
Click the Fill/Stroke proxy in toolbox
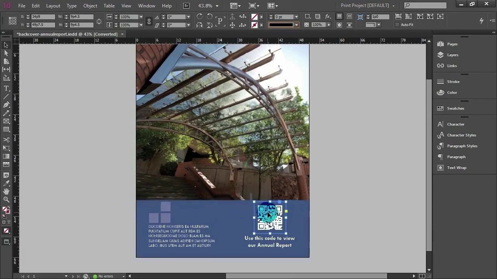tap(6, 211)
